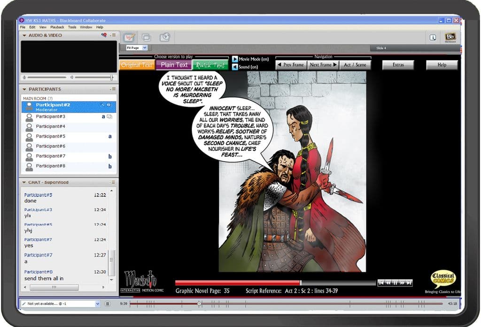Open the Help menu in menu bar
This screenshot has width=481, height=327.
tap(100, 27)
